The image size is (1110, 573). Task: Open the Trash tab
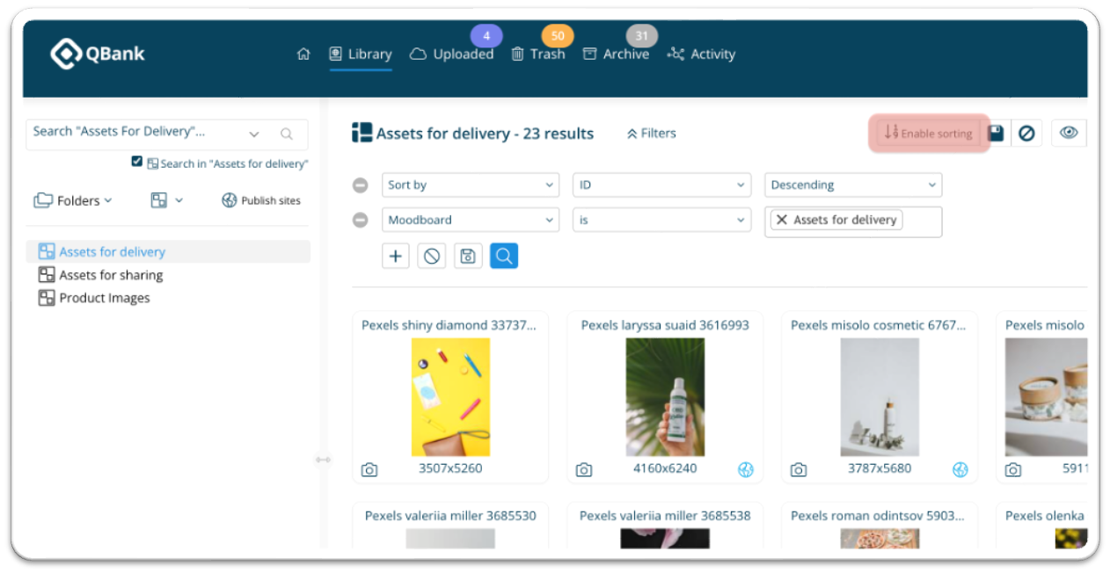(538, 54)
